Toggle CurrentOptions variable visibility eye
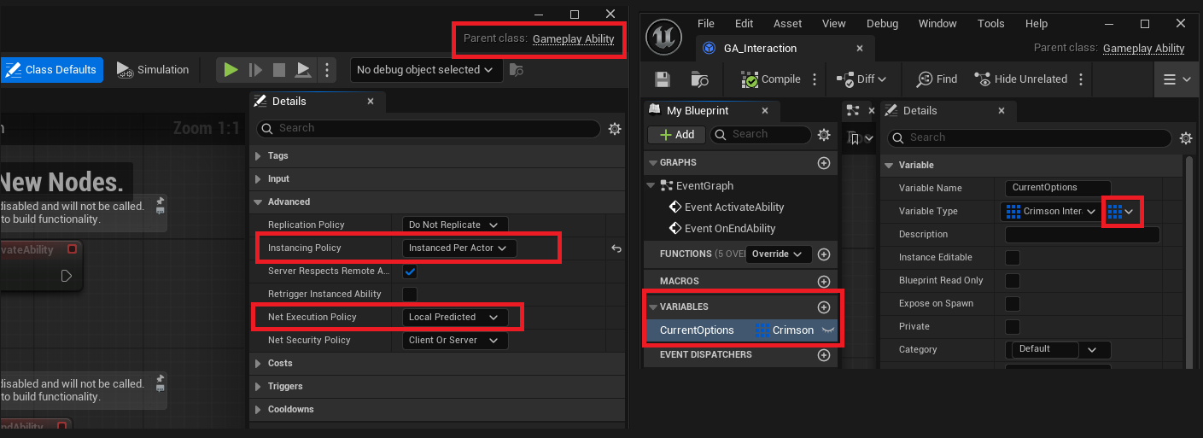This screenshot has height=438, width=1203. [x=827, y=330]
